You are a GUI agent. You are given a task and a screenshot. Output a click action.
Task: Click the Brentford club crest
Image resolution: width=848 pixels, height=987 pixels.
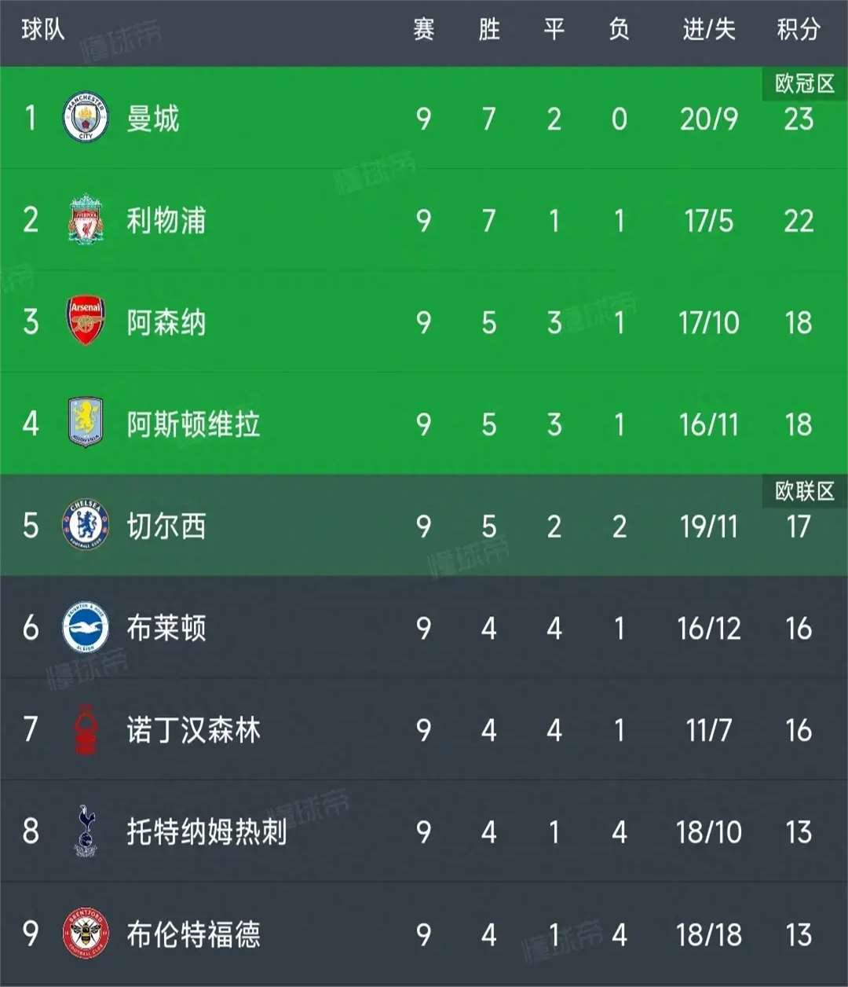[x=85, y=933]
